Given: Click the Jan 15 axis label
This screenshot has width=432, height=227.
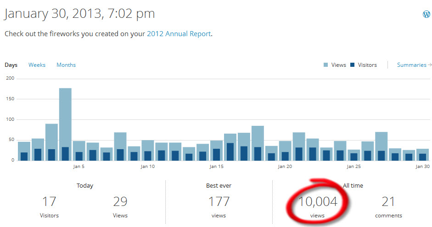Looking at the screenshot, I should tap(216, 167).
